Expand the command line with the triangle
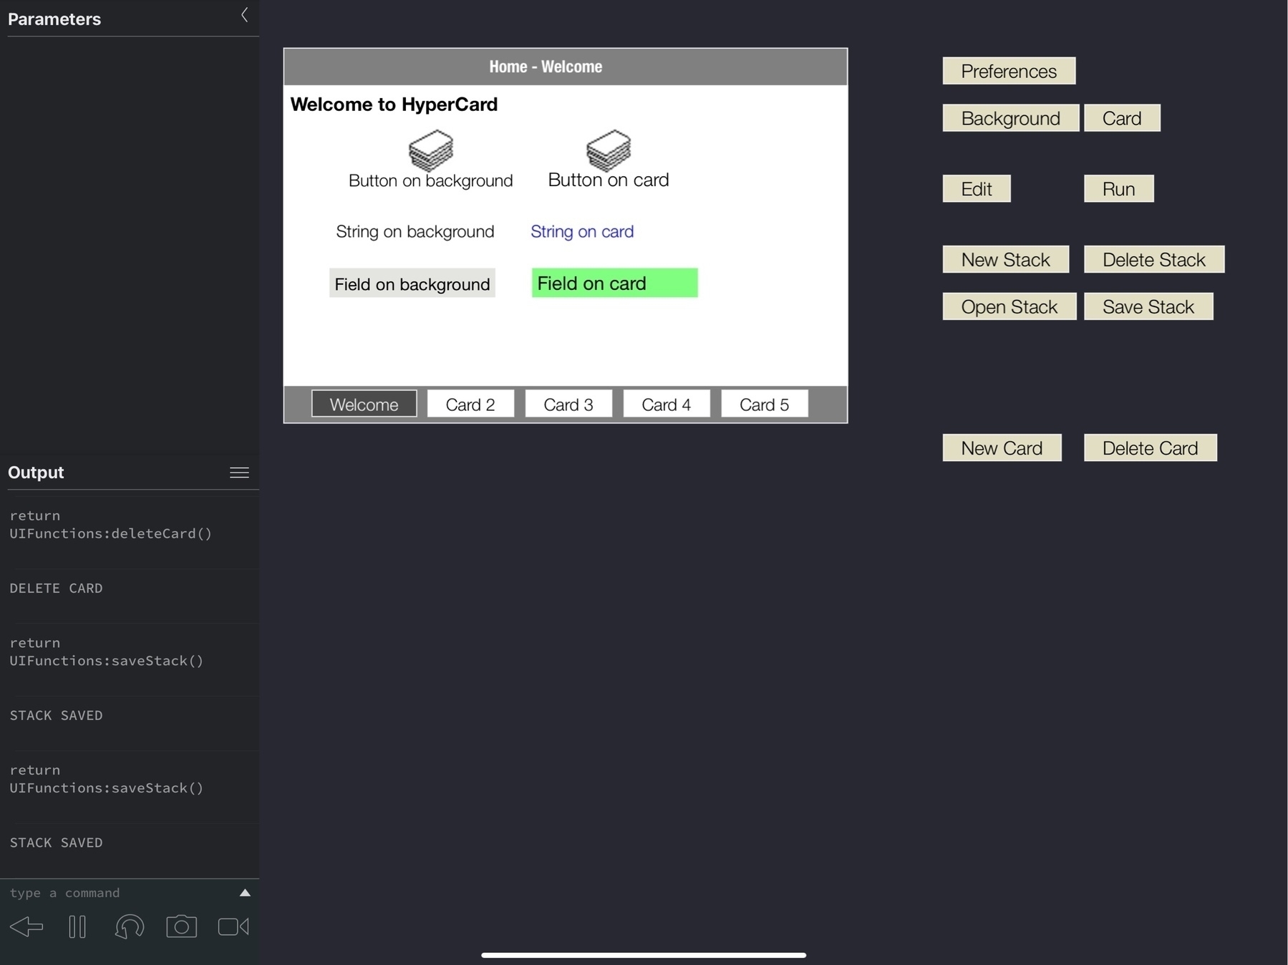Image resolution: width=1288 pixels, height=965 pixels. coord(245,893)
